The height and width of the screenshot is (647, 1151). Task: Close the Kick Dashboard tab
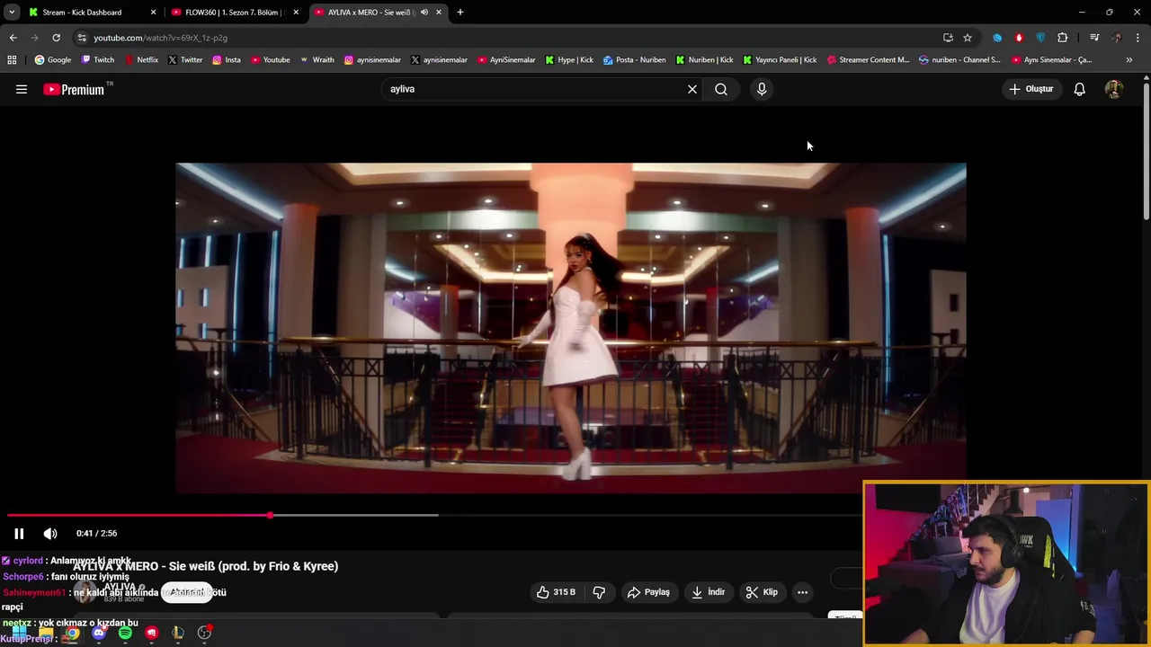click(153, 12)
